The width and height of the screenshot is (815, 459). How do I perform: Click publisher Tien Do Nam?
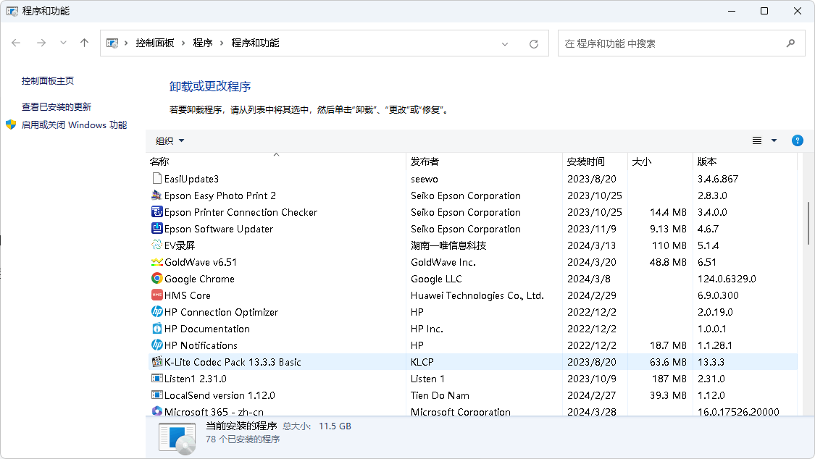click(440, 395)
